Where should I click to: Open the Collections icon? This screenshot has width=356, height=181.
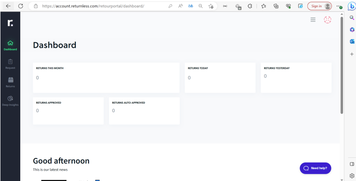(x=276, y=6)
